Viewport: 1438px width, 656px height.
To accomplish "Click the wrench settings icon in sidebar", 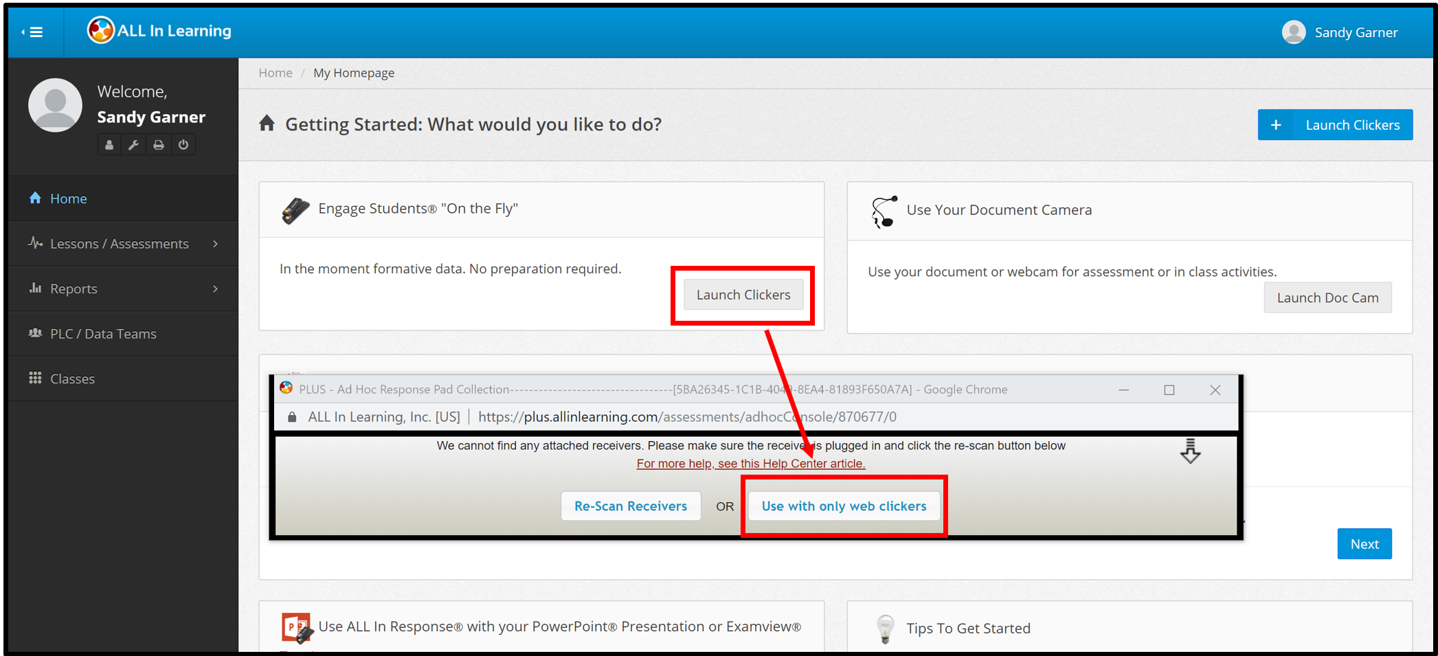I will pos(133,145).
